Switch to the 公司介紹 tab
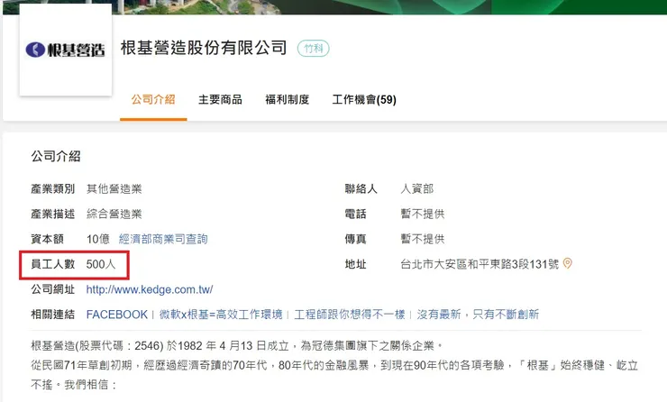 click(153, 99)
